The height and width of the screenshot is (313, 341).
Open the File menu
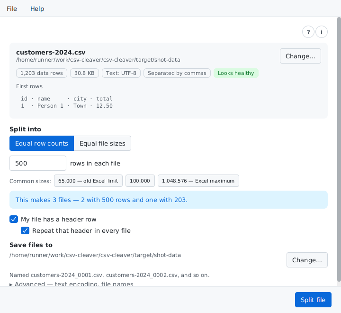[12, 9]
